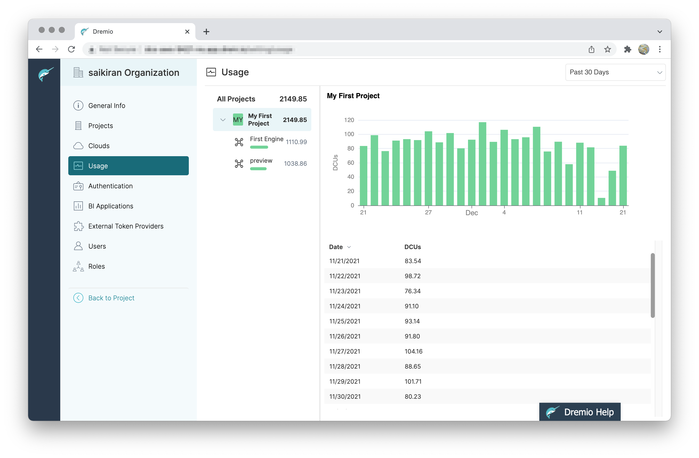This screenshot has width=699, height=458.
Task: Open the Dremio Help button
Action: (x=579, y=412)
